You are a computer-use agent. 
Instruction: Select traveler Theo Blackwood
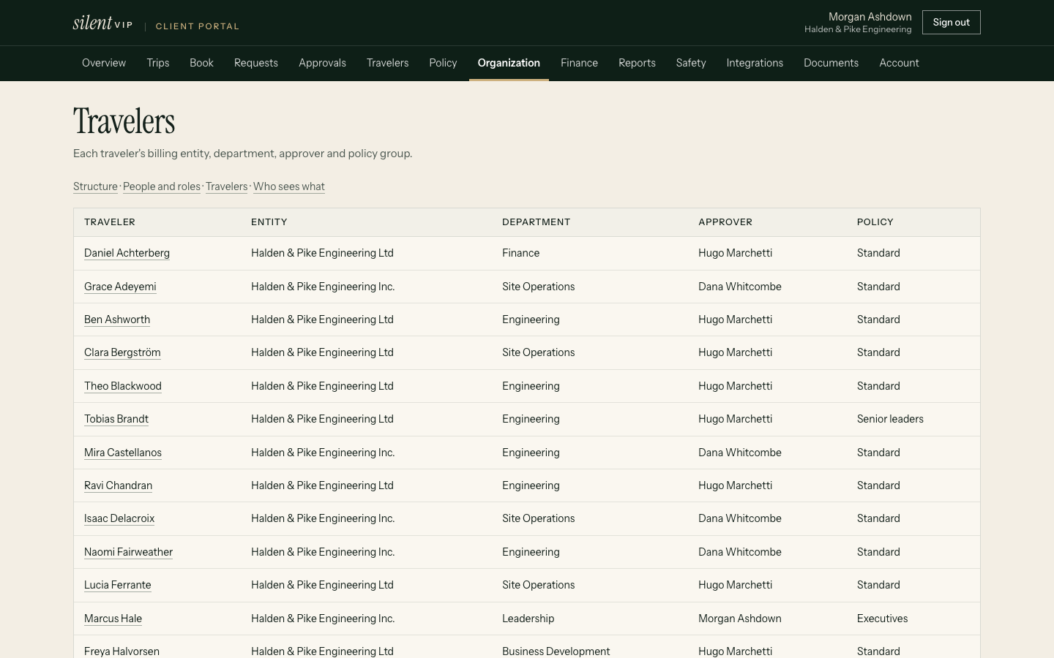[x=123, y=386]
